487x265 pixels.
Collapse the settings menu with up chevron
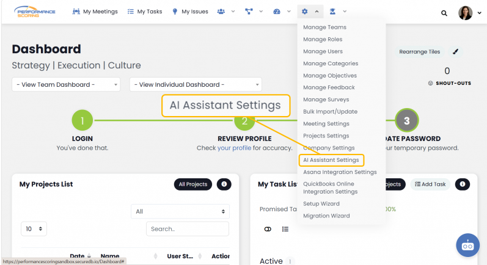click(x=317, y=12)
